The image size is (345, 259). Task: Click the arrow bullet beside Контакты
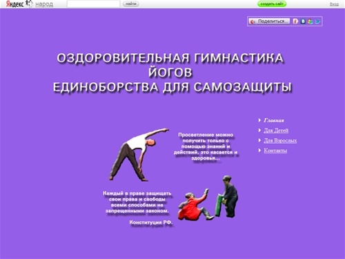(x=259, y=151)
